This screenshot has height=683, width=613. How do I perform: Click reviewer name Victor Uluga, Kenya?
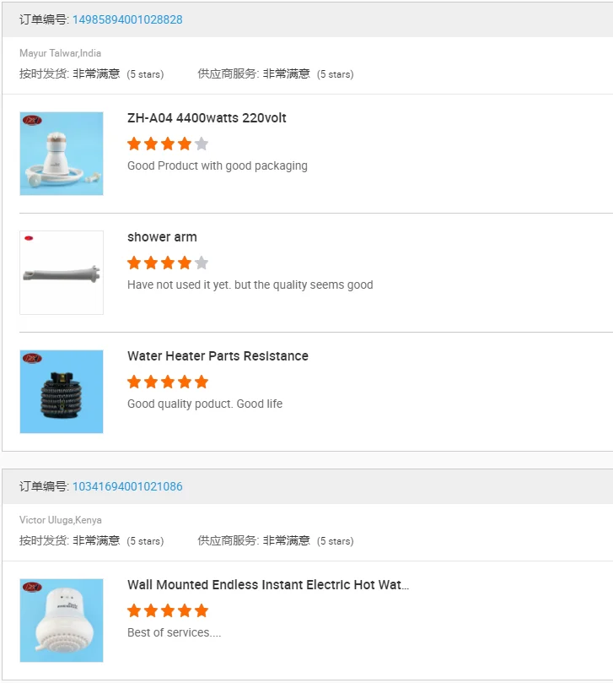tap(60, 520)
